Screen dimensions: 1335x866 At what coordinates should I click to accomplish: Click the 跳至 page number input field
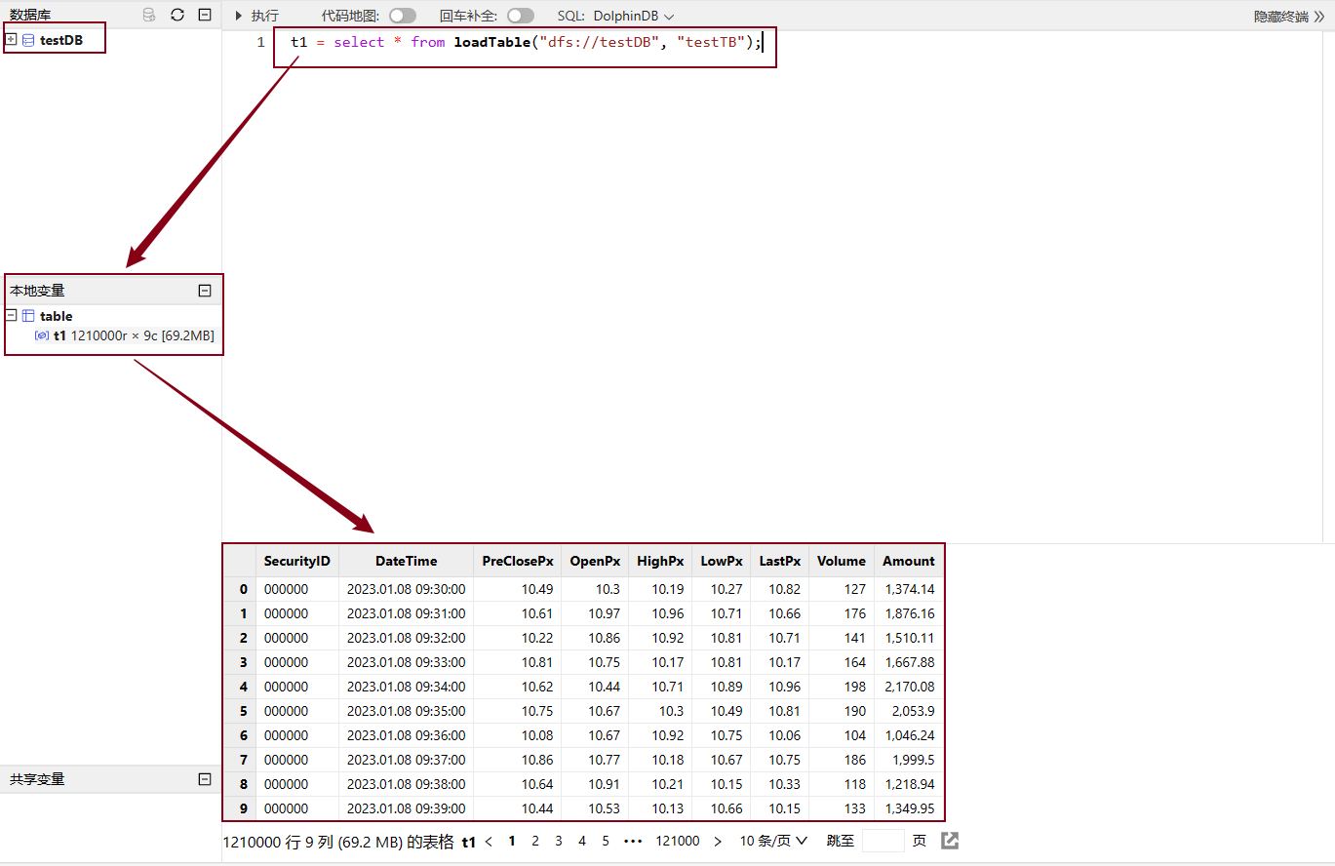click(883, 841)
